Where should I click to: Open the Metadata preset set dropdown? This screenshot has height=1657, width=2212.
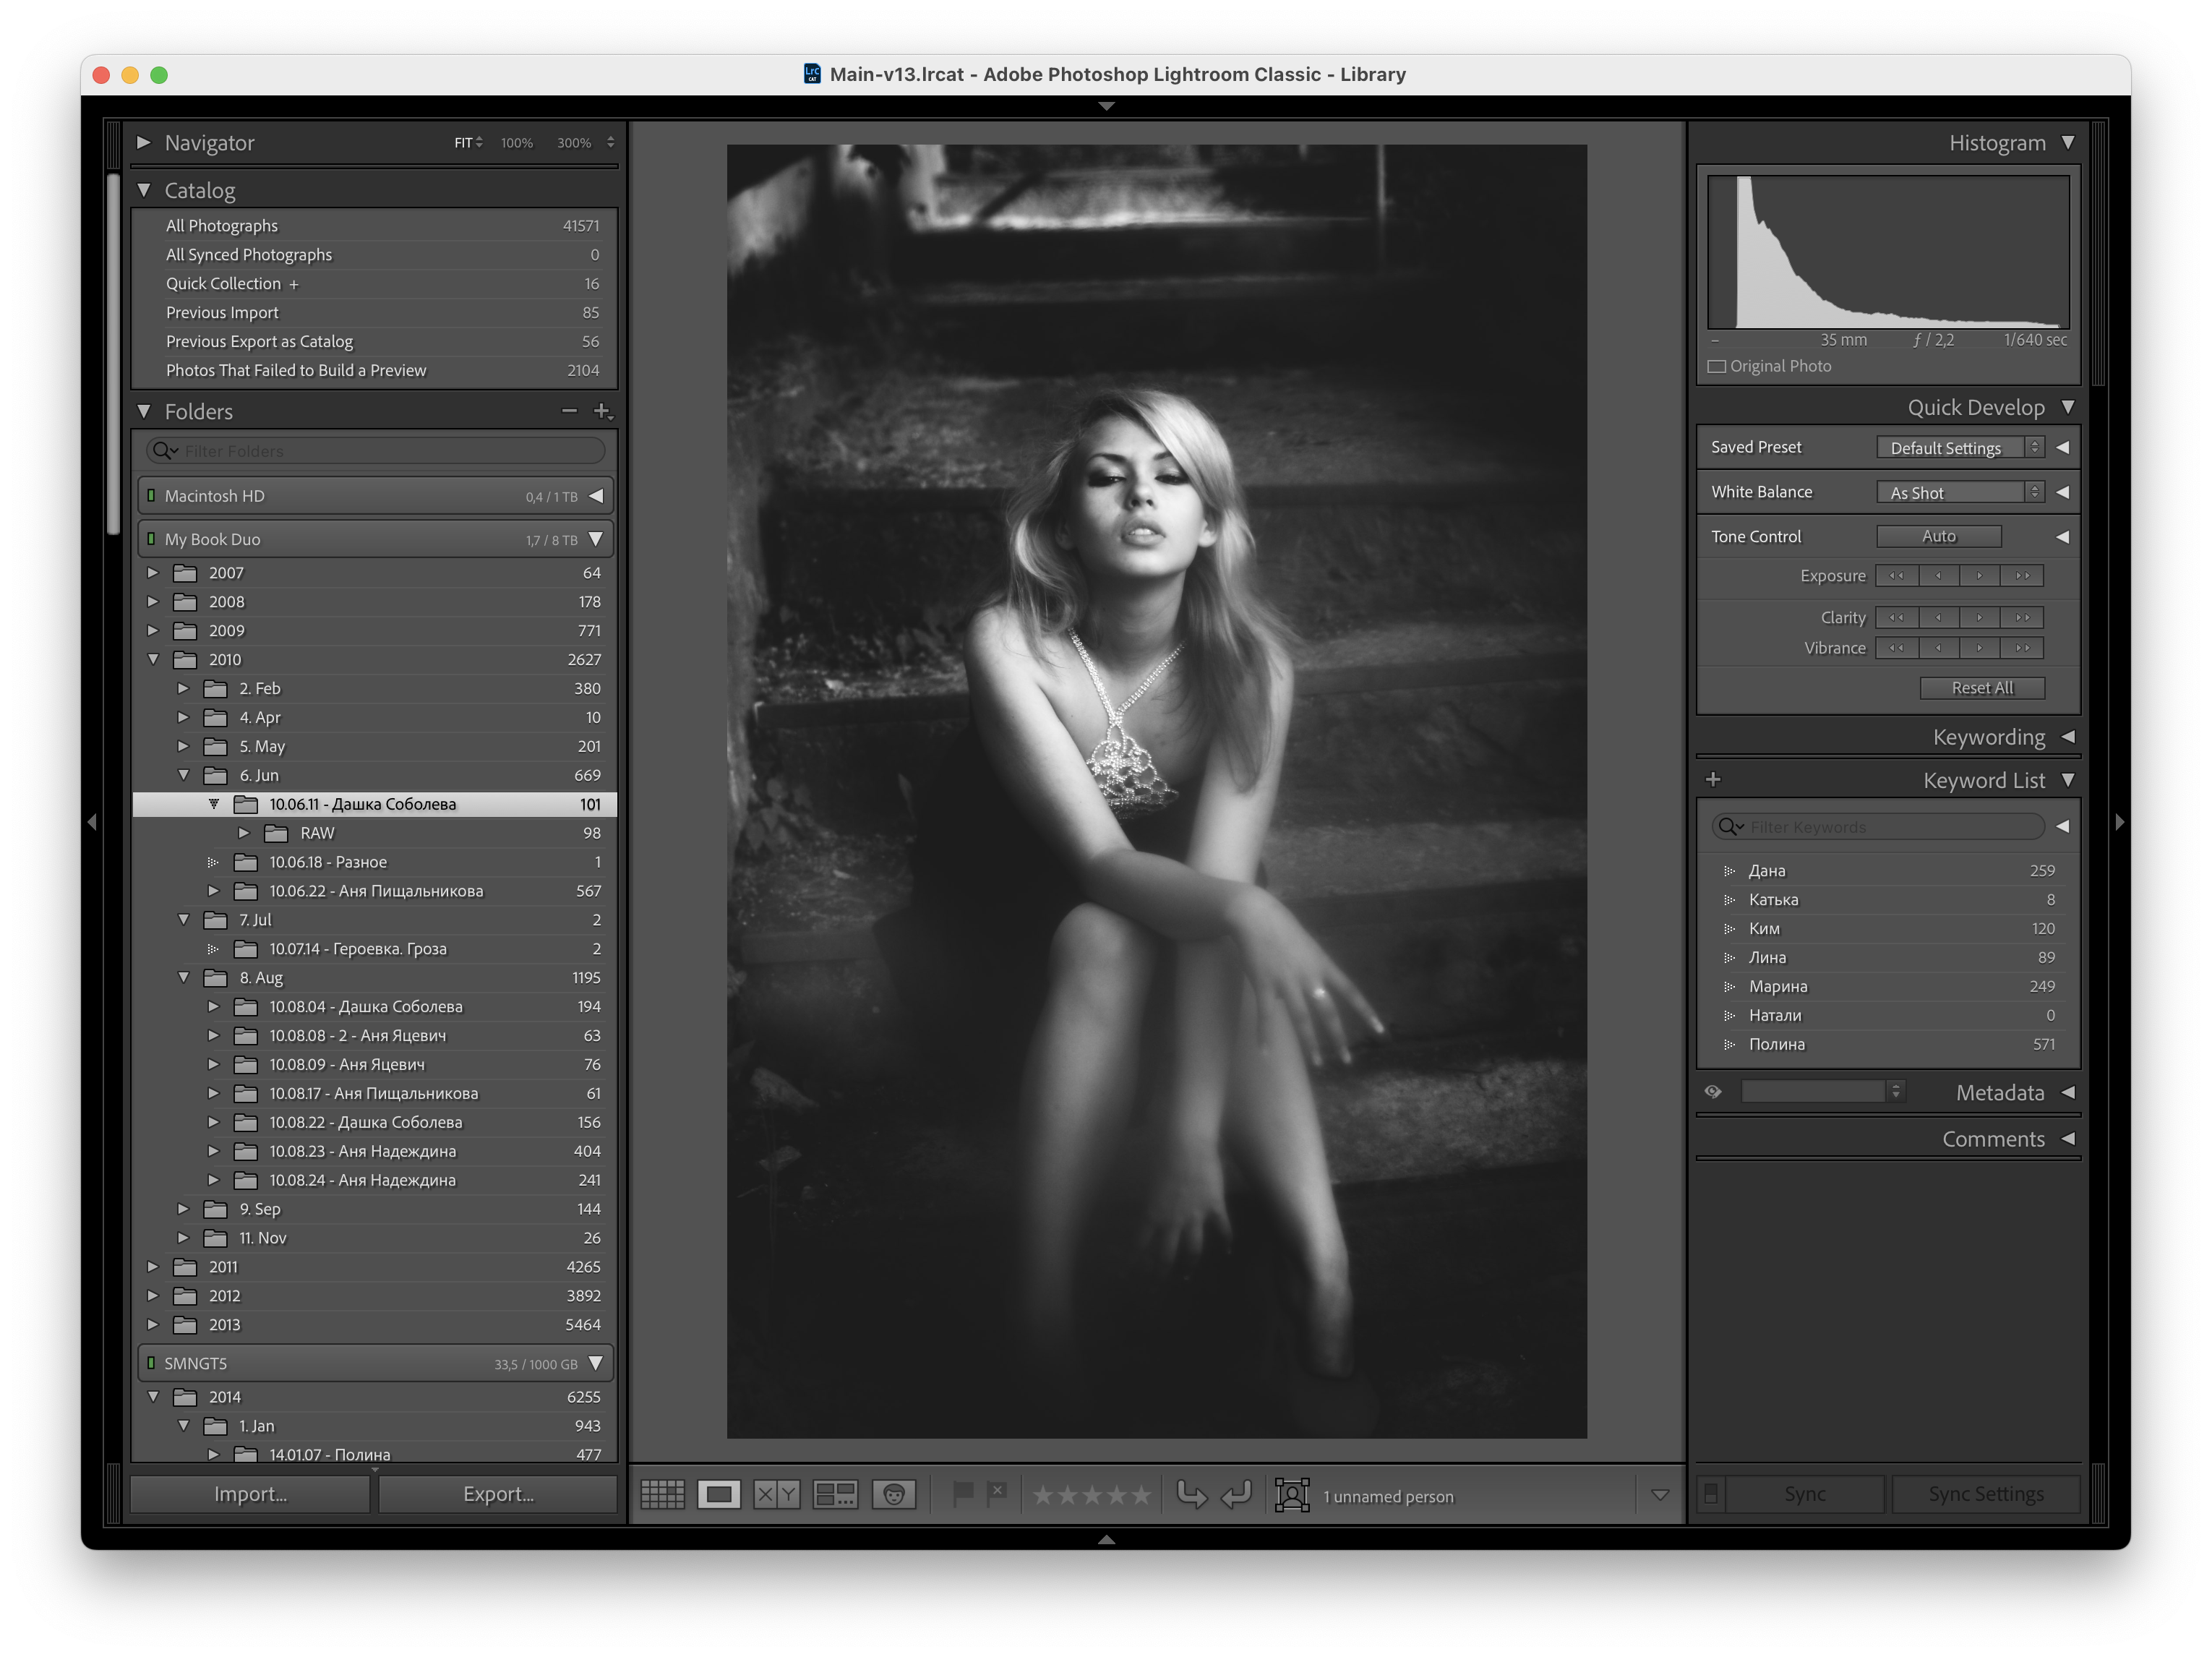pyautogui.click(x=1822, y=1092)
